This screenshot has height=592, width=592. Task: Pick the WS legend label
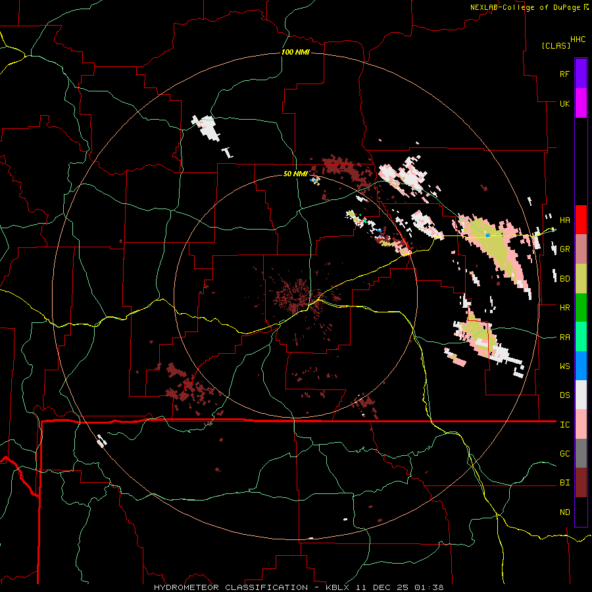click(x=564, y=366)
